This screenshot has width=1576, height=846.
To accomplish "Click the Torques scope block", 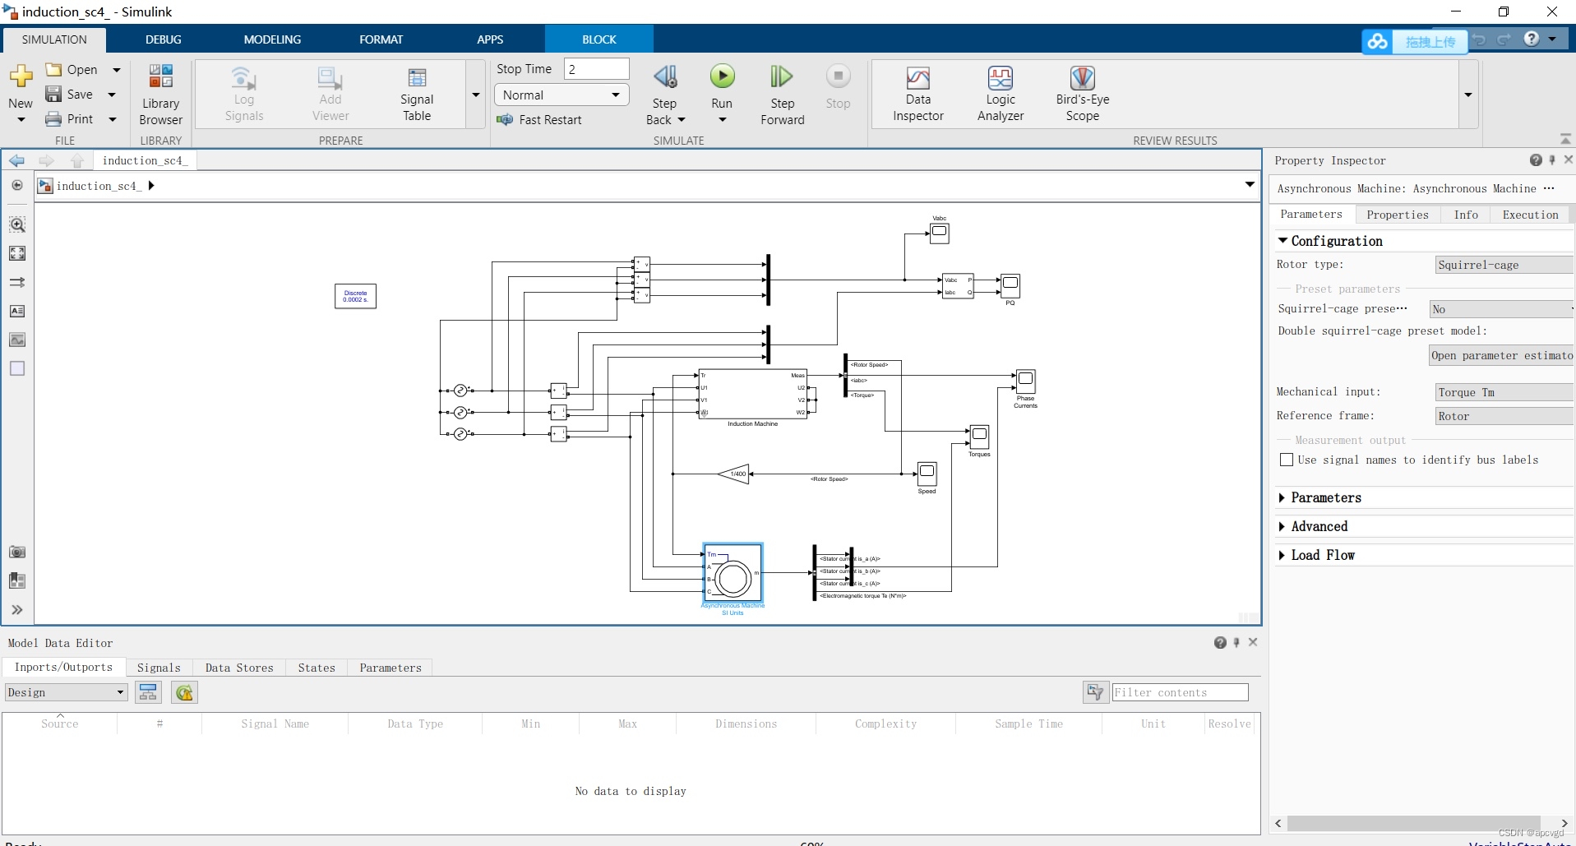I will (x=979, y=437).
